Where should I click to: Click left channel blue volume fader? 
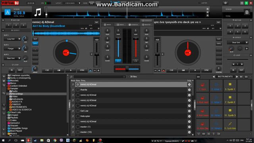point(118,39)
